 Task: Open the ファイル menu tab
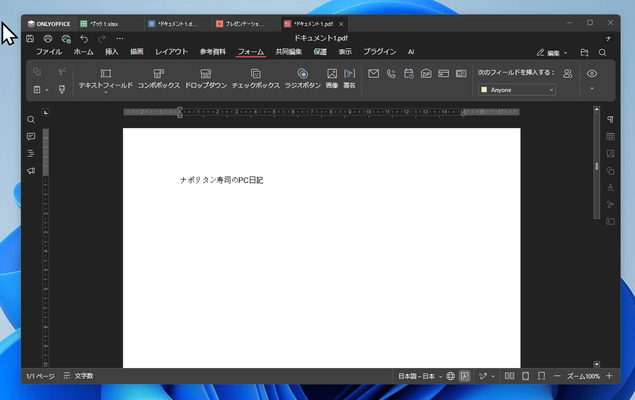[49, 52]
